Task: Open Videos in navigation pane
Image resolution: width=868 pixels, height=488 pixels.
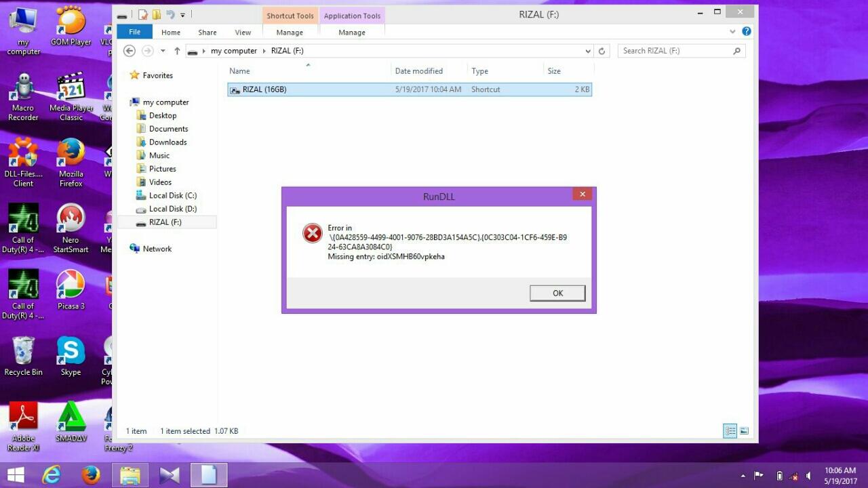Action: point(160,182)
